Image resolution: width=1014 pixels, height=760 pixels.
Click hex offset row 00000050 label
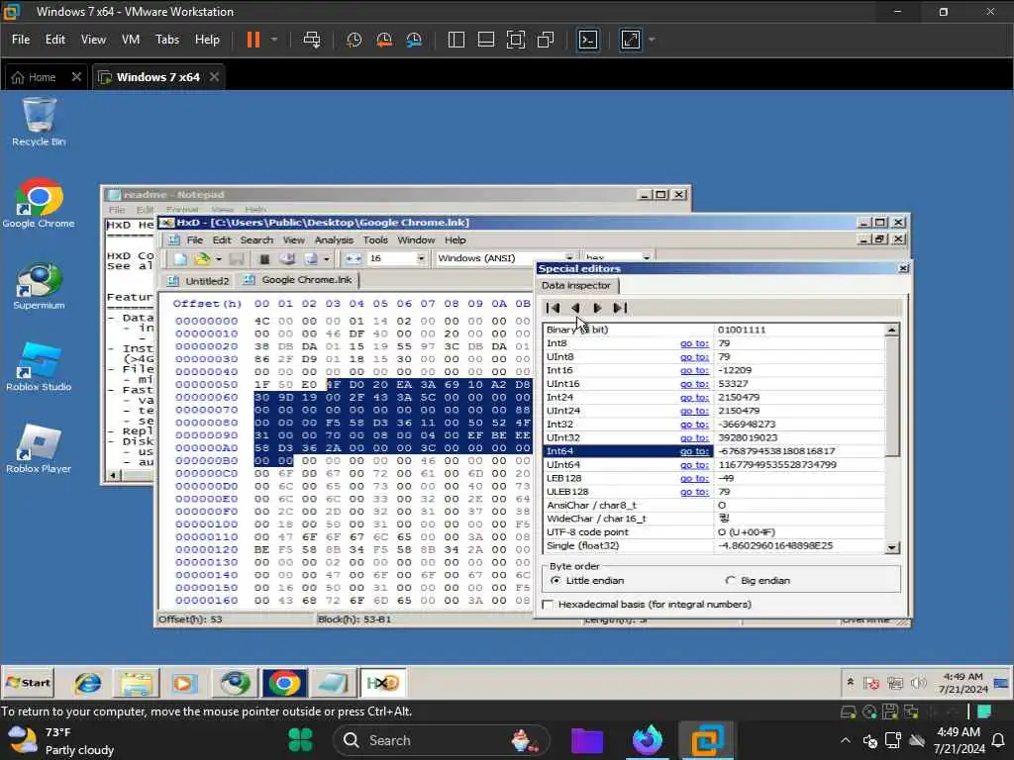point(206,385)
